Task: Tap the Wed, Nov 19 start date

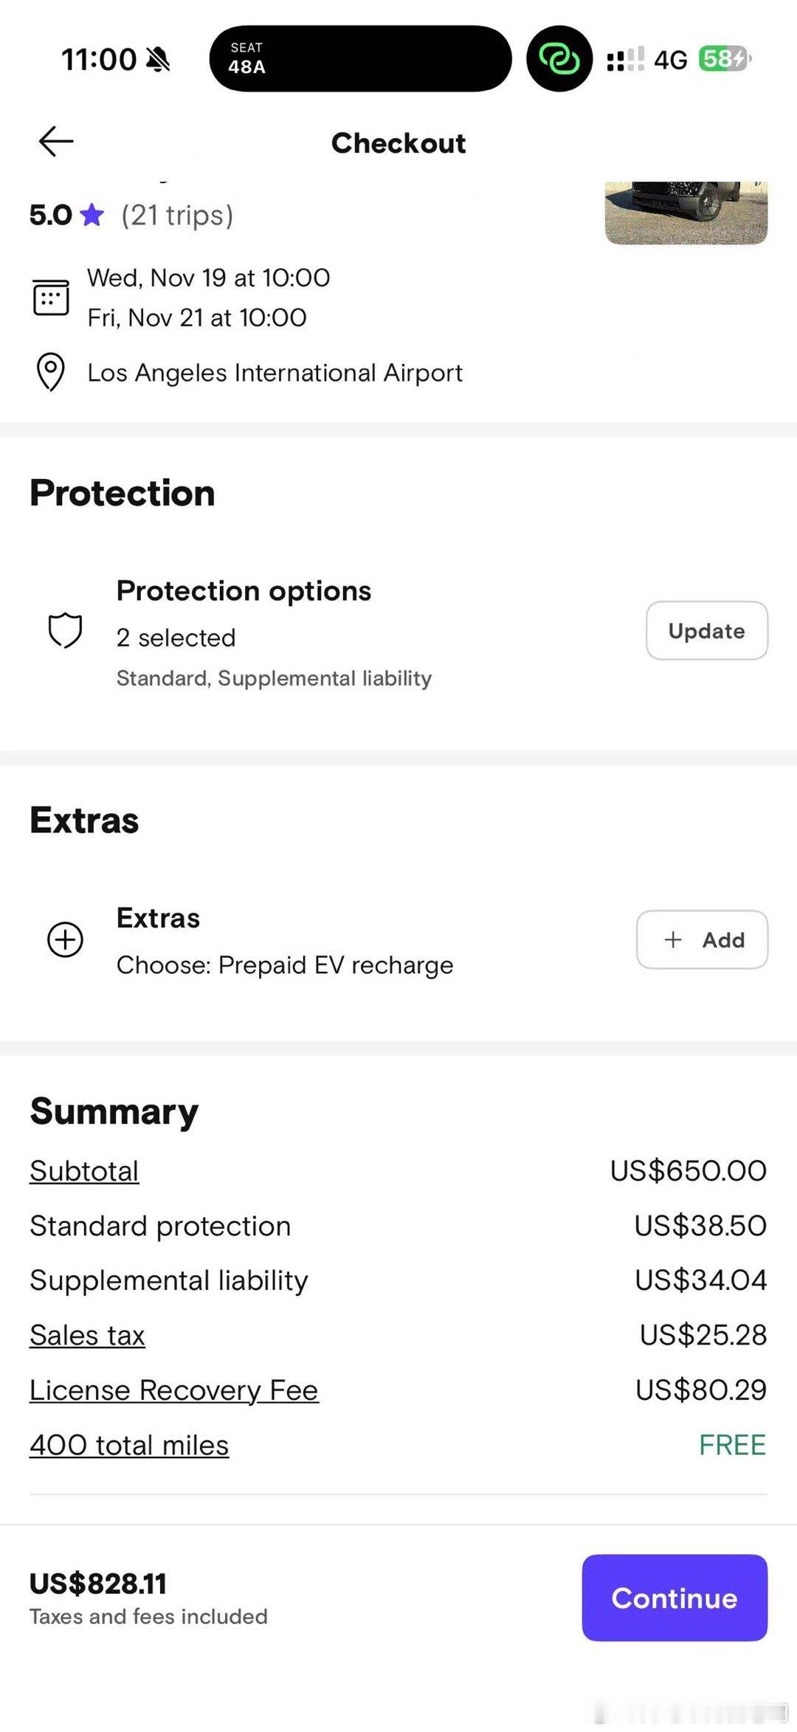Action: point(208,278)
